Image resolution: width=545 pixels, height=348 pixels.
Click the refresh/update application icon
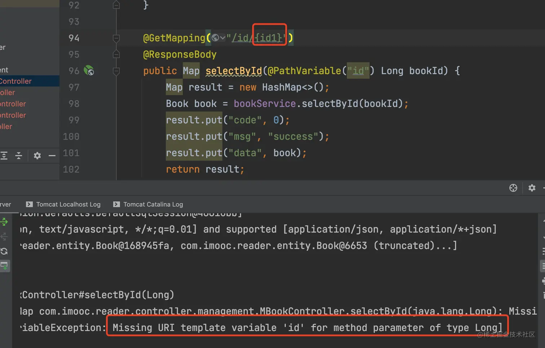pyautogui.click(x=4, y=251)
